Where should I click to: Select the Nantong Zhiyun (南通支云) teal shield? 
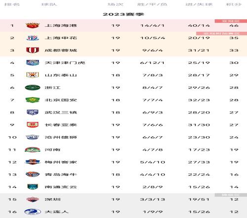33,187
